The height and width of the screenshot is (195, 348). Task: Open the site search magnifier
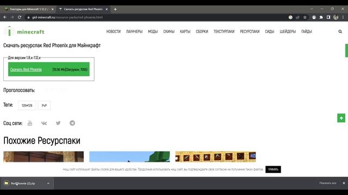(340, 31)
